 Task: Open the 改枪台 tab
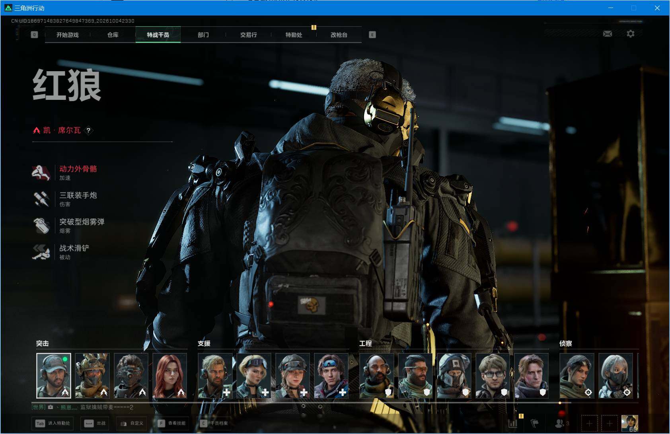[339, 35]
